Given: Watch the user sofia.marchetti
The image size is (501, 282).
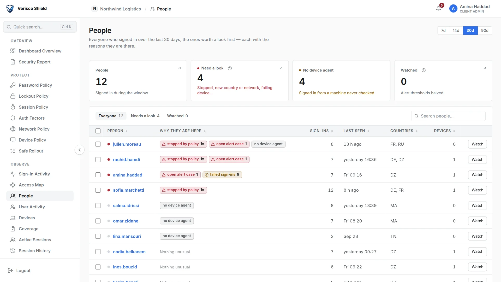Looking at the screenshot, I should pyautogui.click(x=478, y=190).
